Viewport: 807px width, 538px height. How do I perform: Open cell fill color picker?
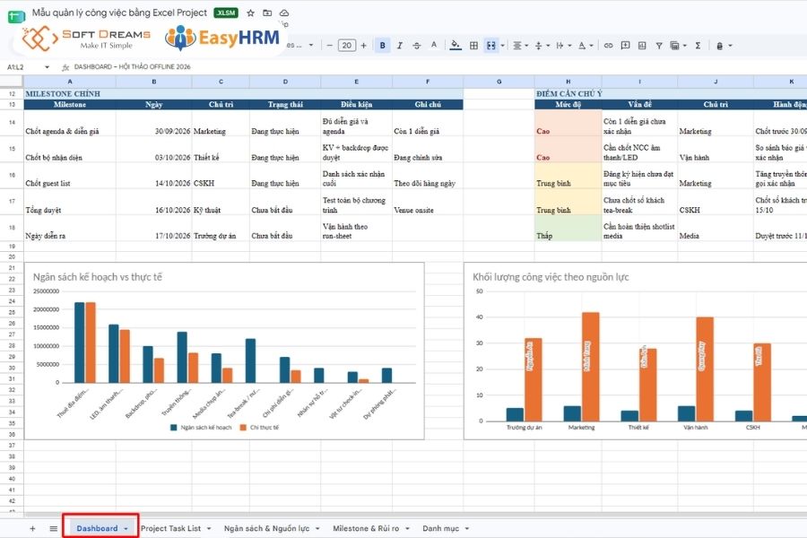456,46
